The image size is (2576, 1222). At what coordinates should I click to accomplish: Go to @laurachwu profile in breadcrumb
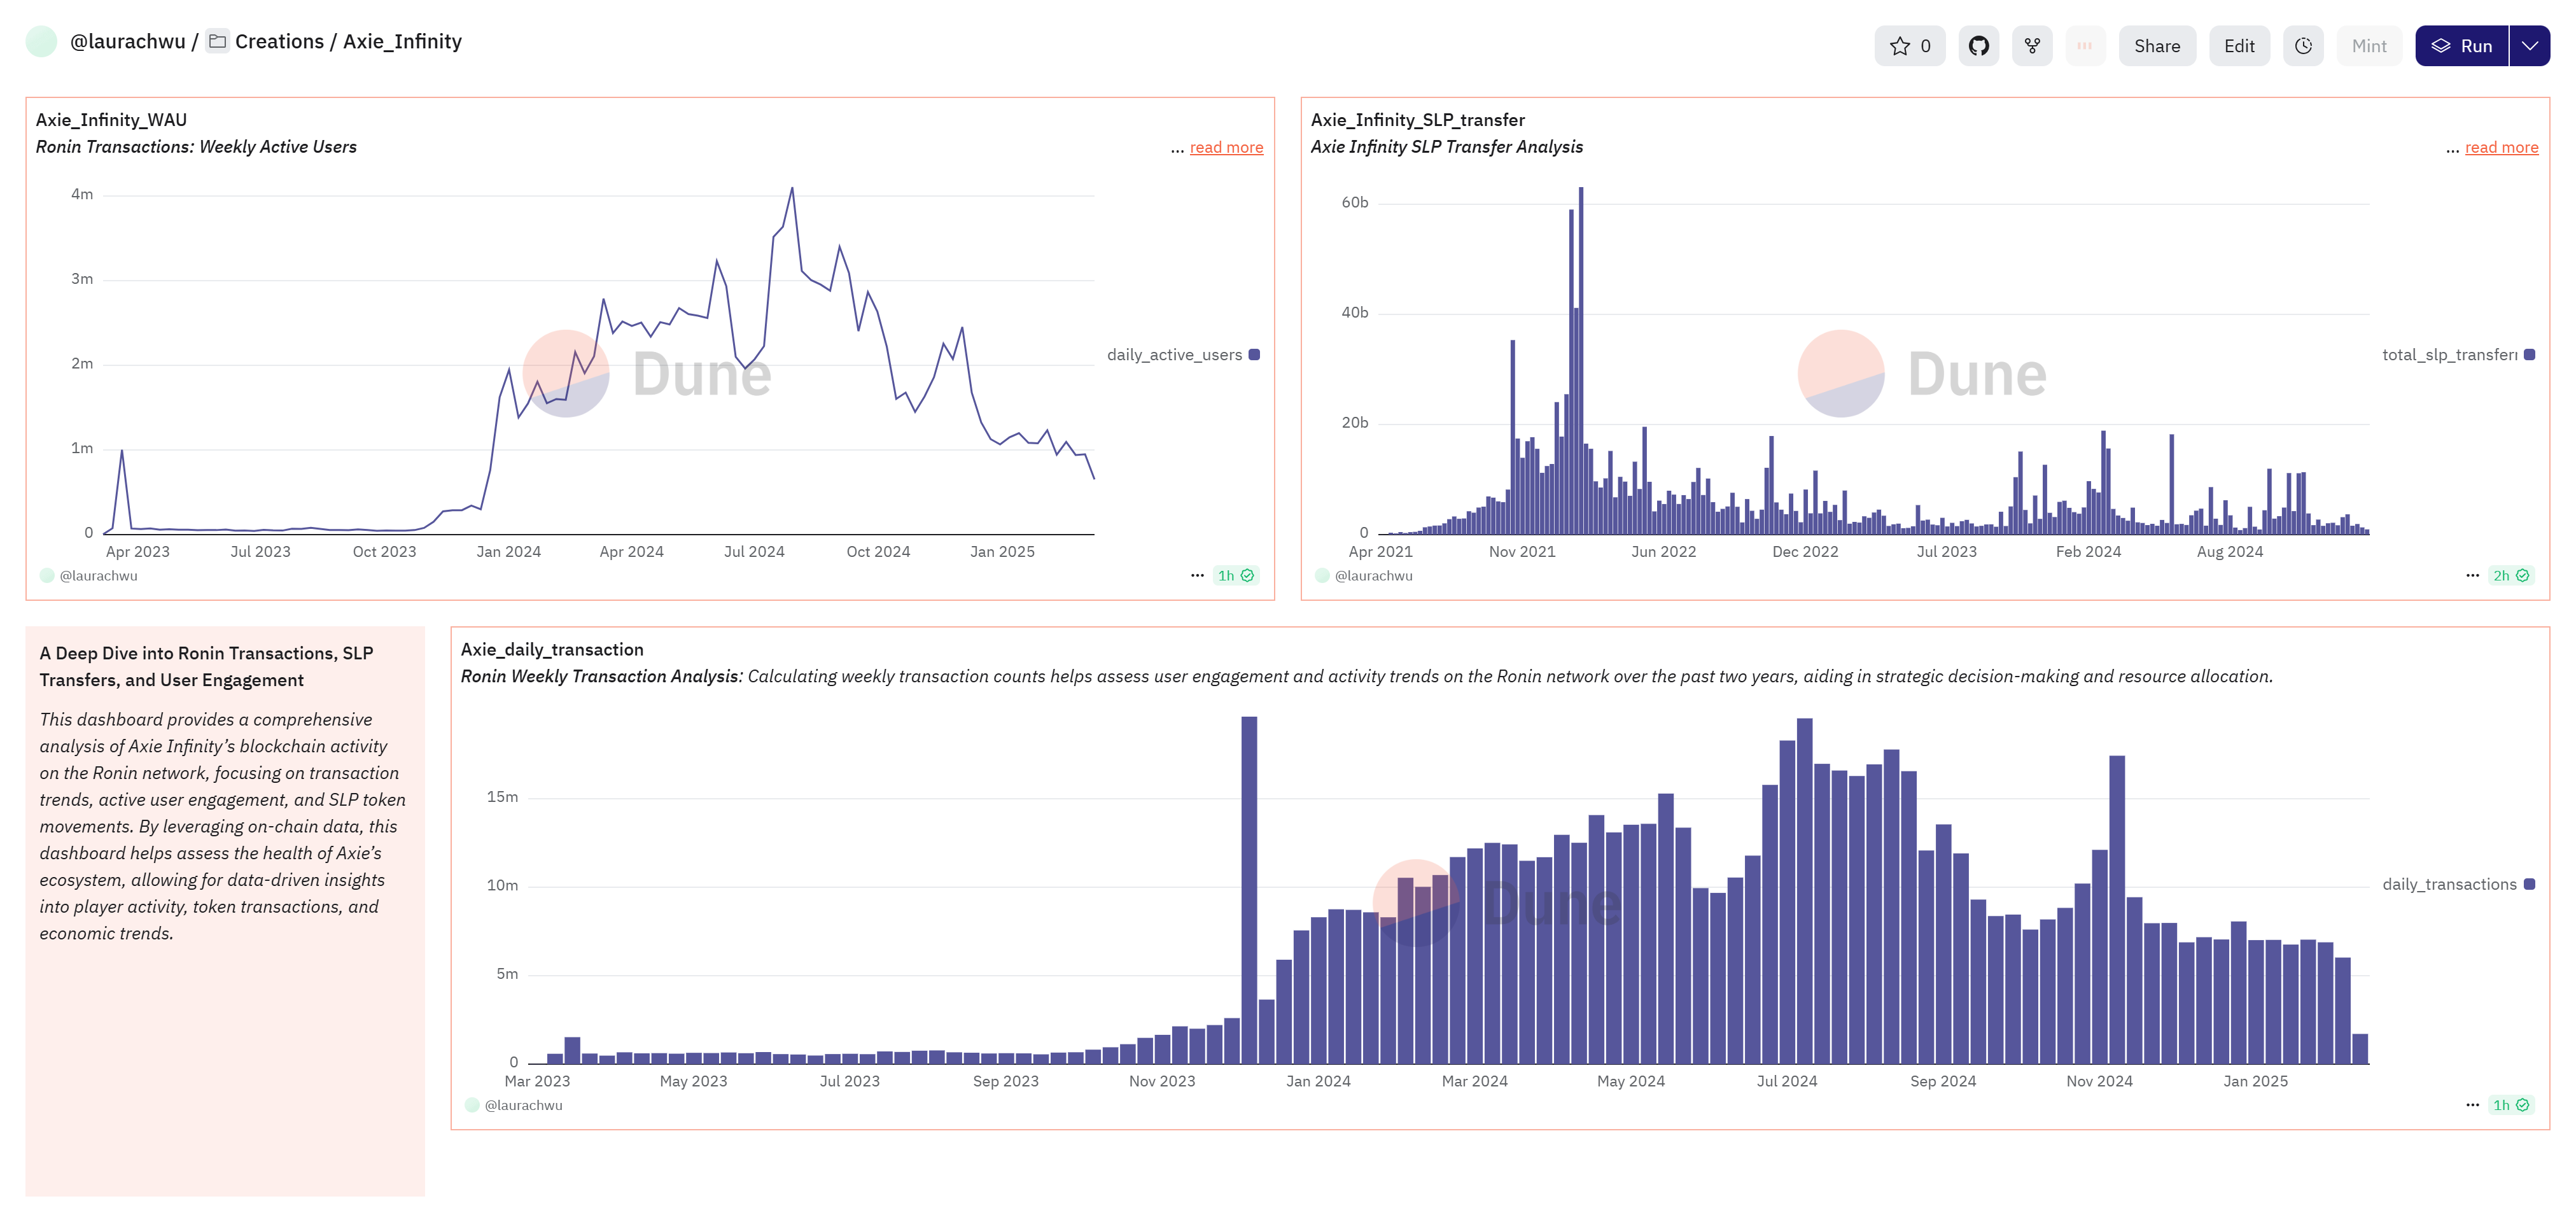pos(127,41)
